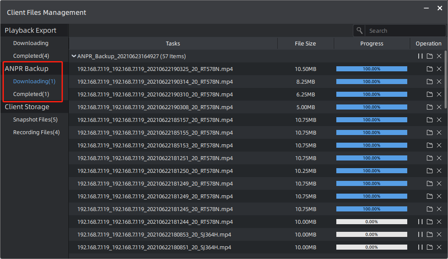The width and height of the screenshot is (448, 259).
Task: Delete the ANPR_Backup_20210623164927 task group
Action: [439, 56]
